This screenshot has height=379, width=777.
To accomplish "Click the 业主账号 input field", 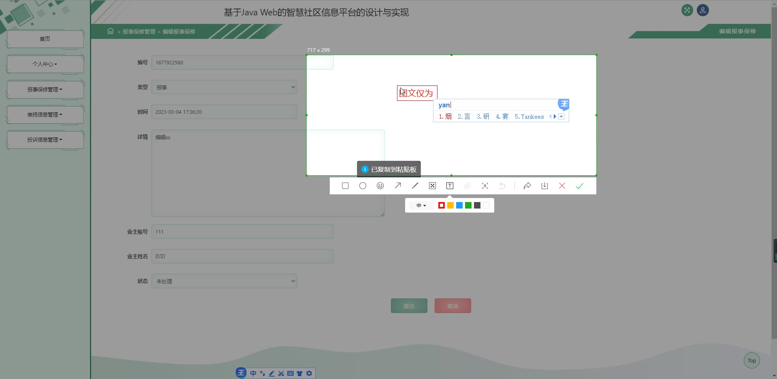I will (242, 232).
